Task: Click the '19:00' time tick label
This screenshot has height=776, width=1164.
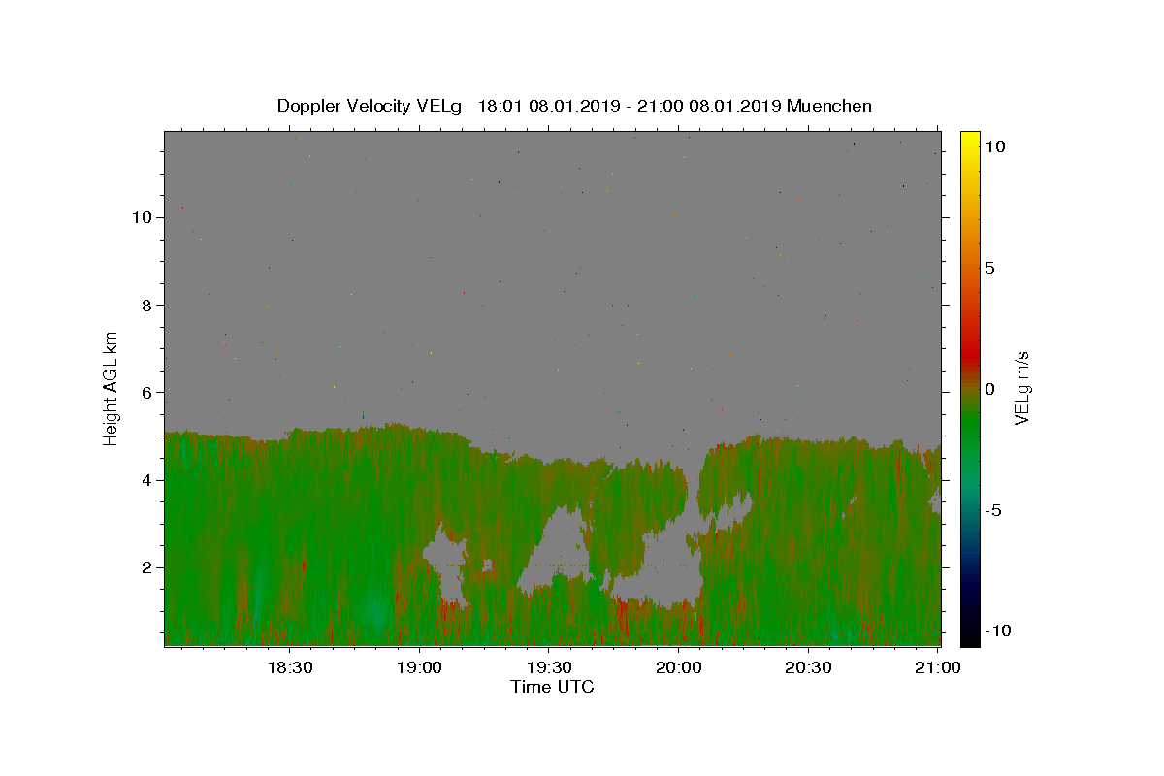Action: [x=419, y=668]
